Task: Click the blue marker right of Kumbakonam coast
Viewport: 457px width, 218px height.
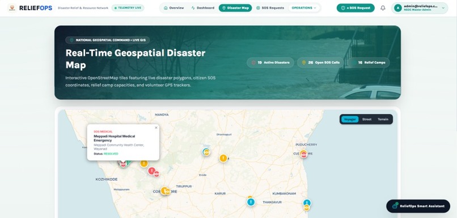Action: point(307,203)
